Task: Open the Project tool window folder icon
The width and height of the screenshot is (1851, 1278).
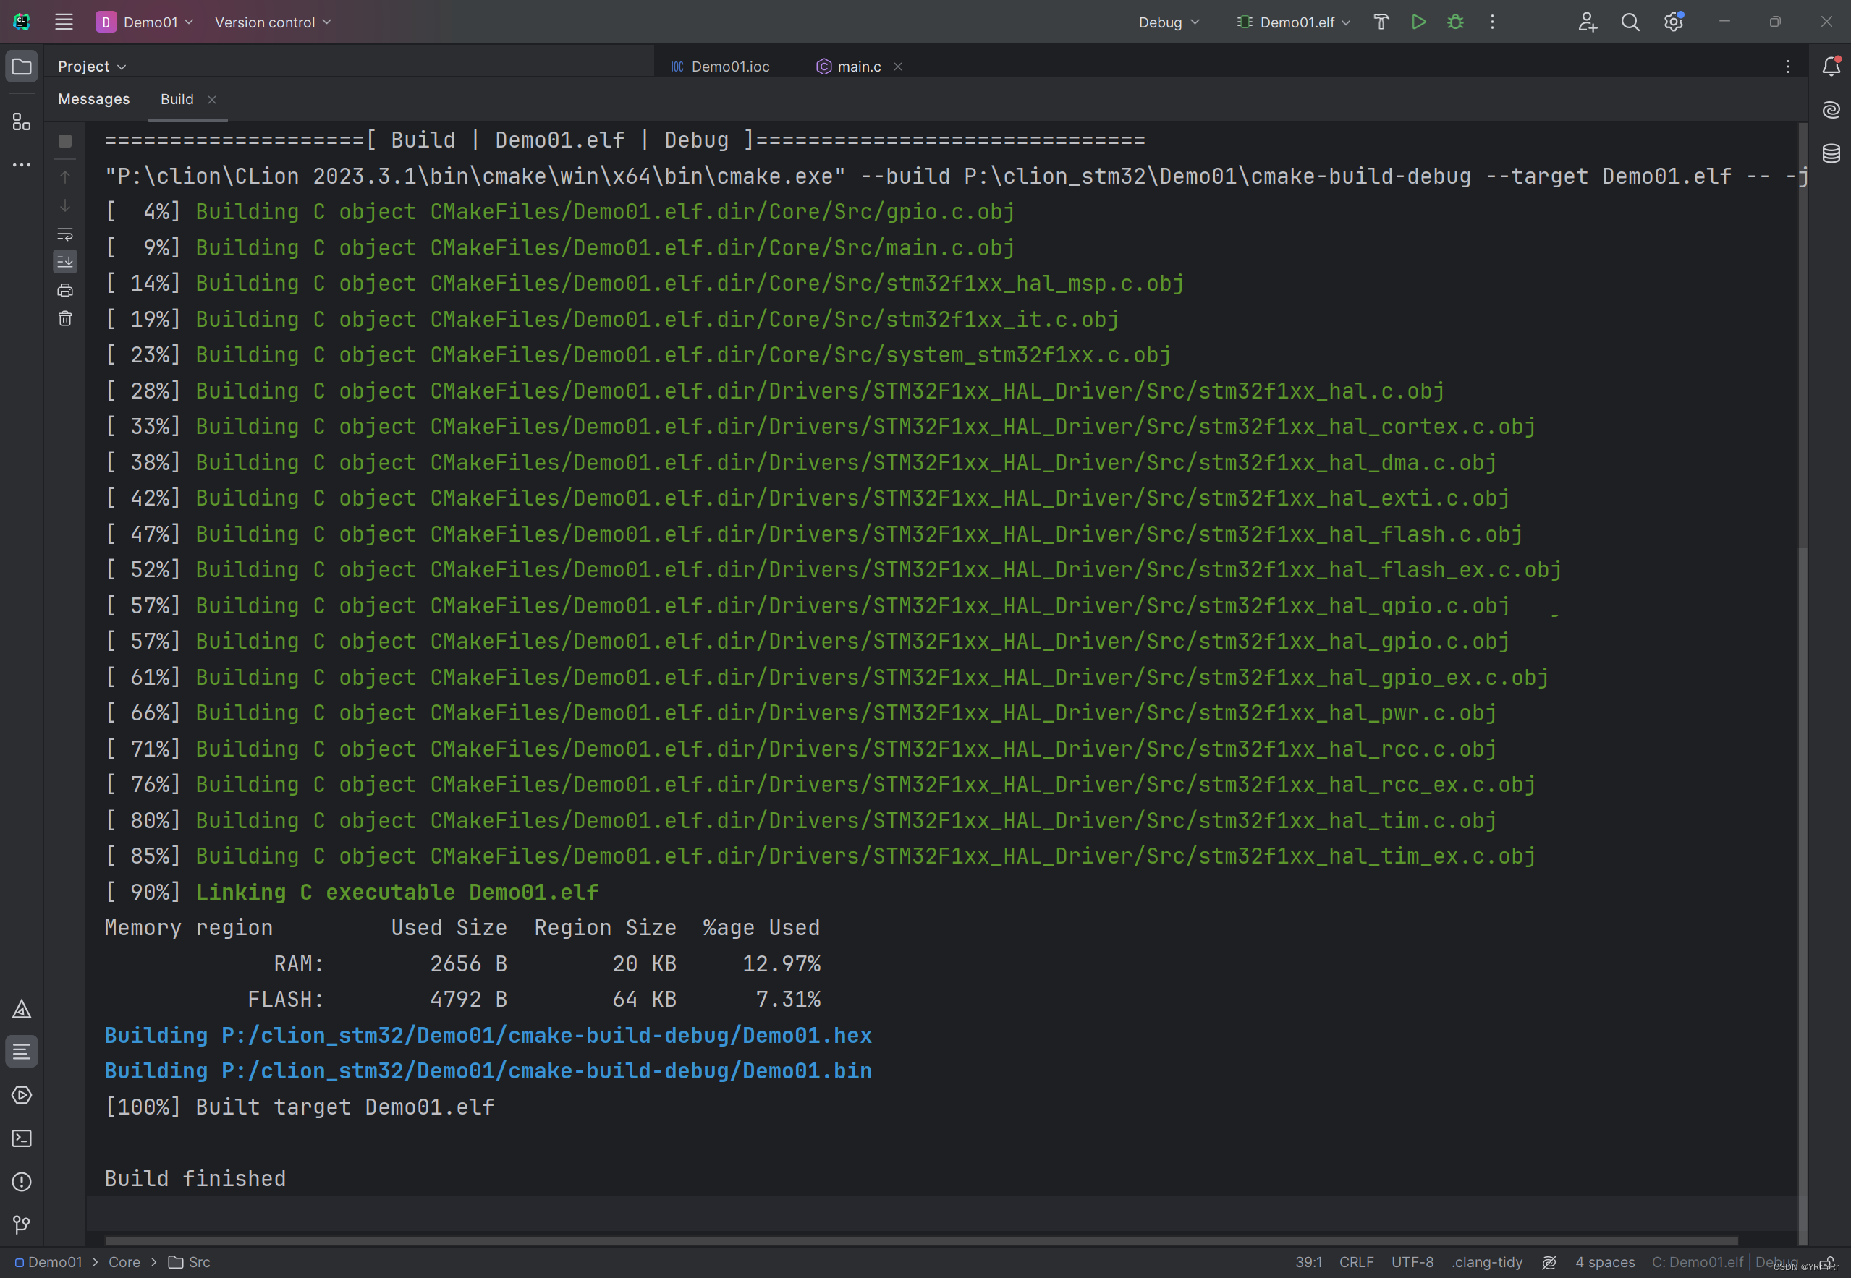Action: pos(22,67)
